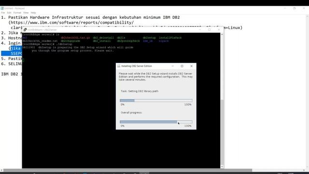Viewport: 309px width, 174px height.
Task: Close the Installing DB2 Server Edition dialog
Action: coord(191,66)
